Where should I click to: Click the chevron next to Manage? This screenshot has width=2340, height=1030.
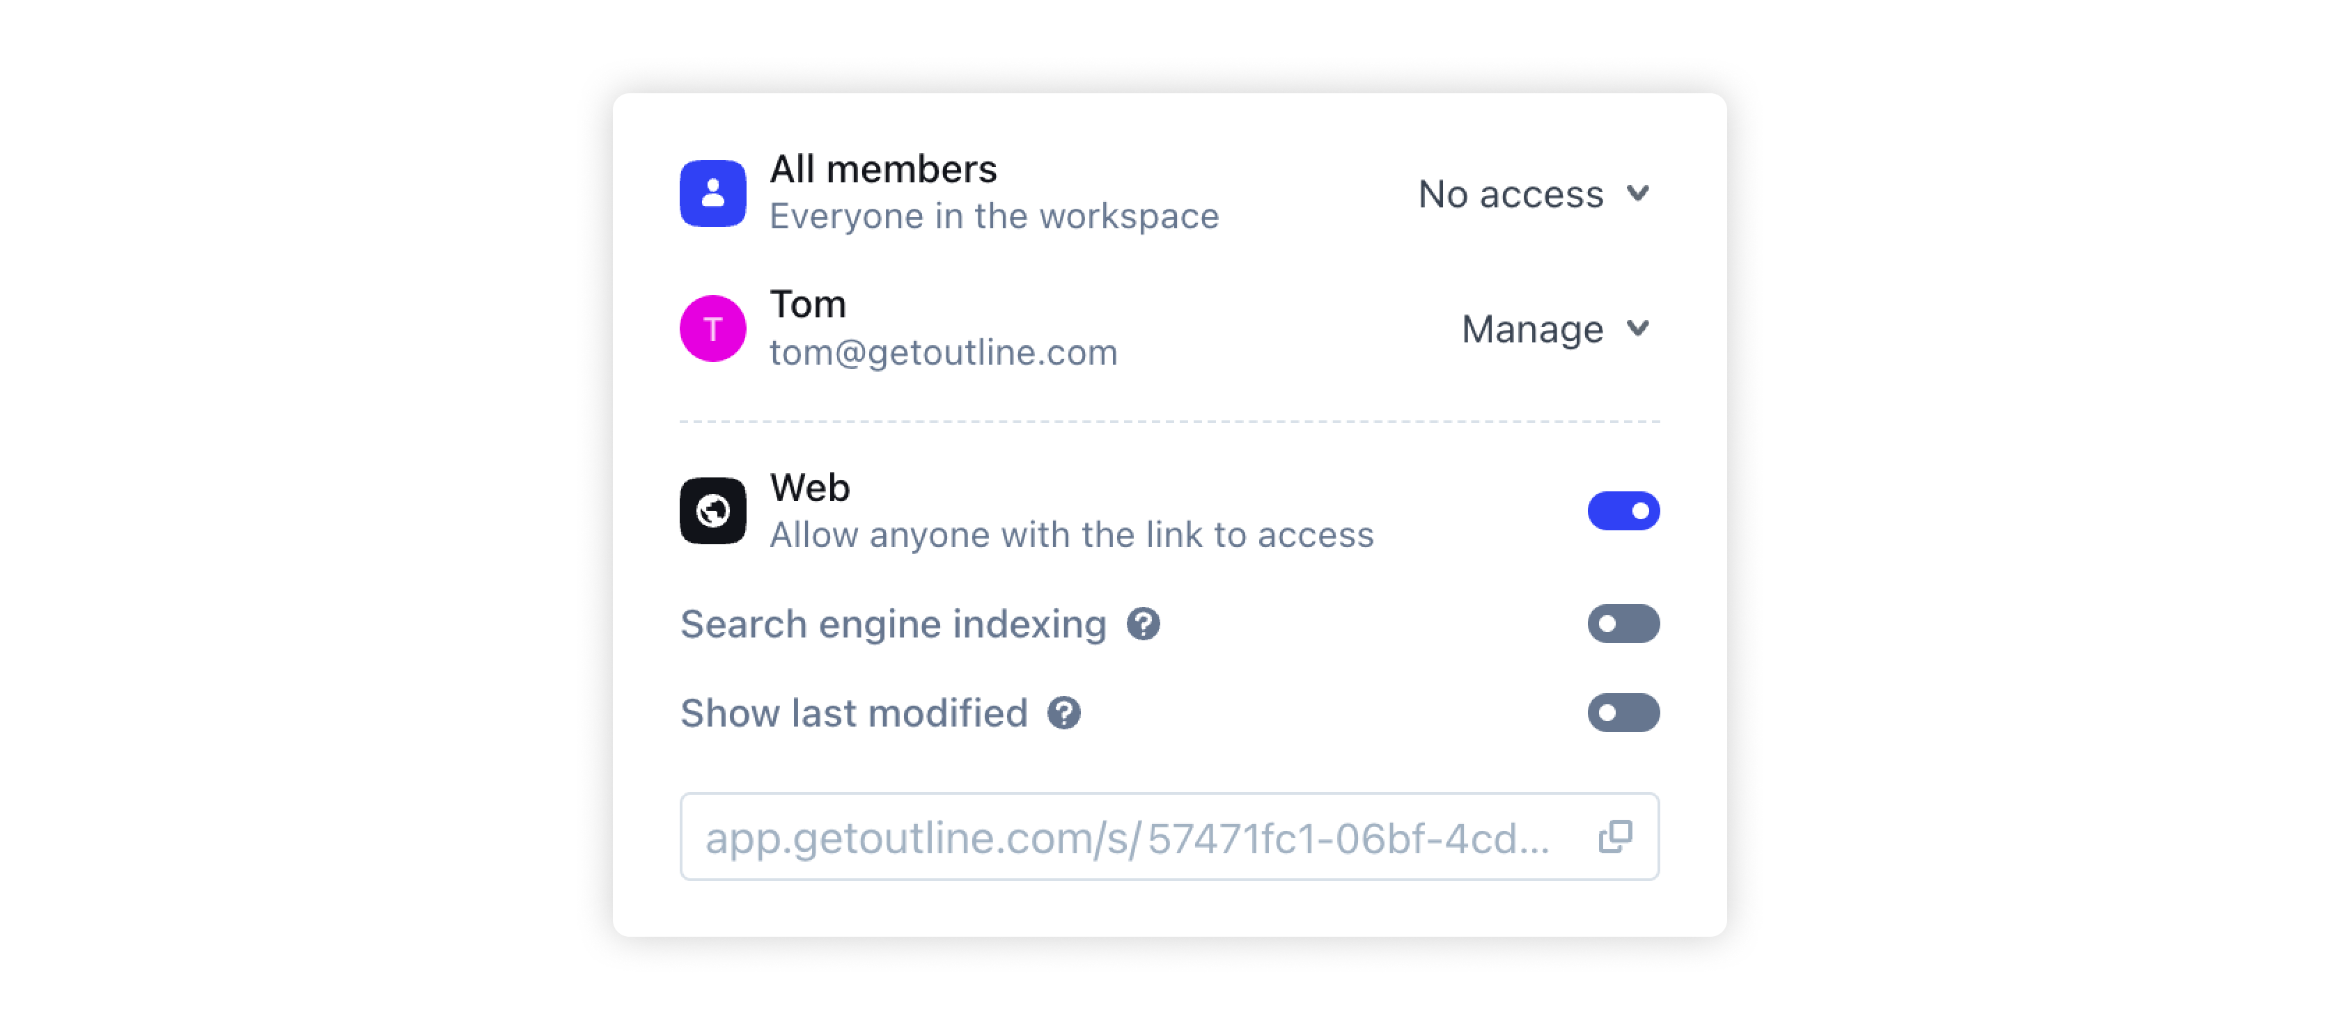coord(1638,328)
